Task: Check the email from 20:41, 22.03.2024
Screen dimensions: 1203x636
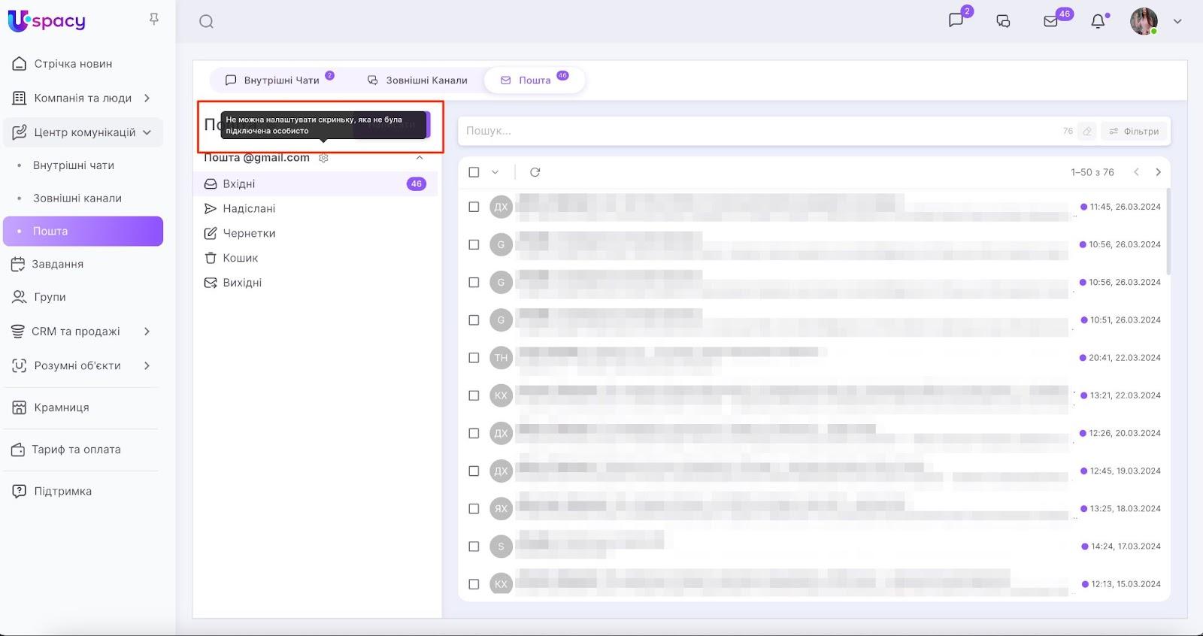Action: 474,358
